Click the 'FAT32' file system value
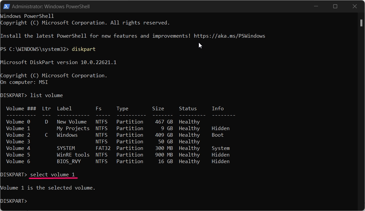The width and height of the screenshot is (365, 211). point(103,148)
